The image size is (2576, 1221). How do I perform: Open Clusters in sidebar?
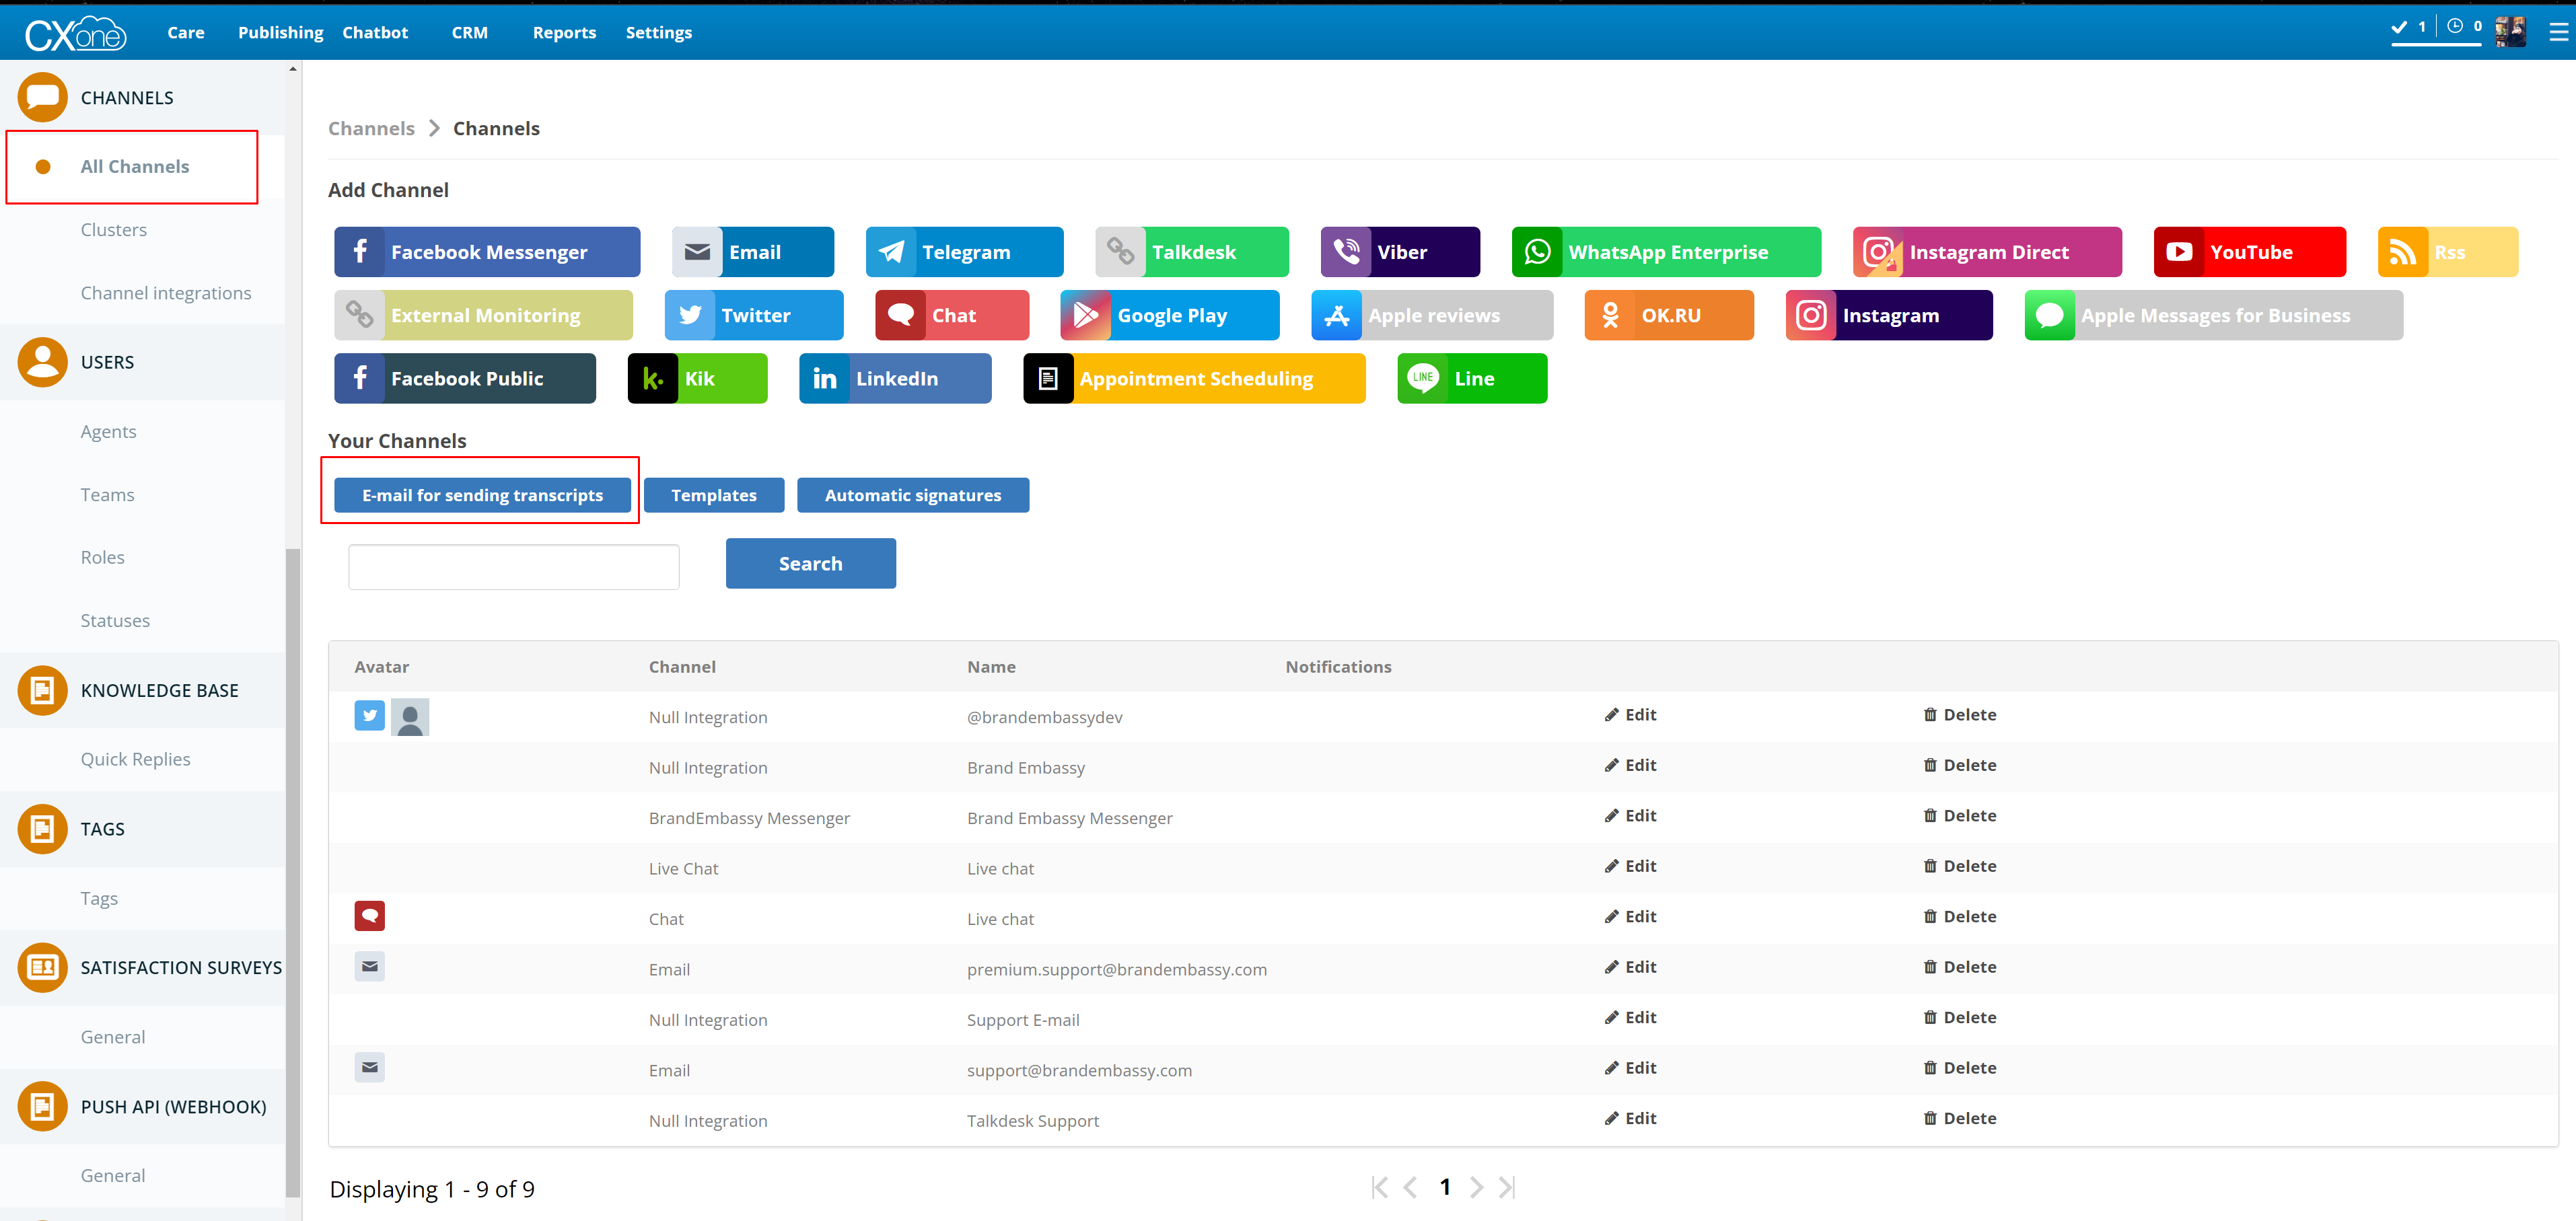coord(114,229)
